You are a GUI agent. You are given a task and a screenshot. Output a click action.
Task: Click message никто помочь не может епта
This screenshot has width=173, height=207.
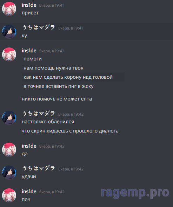[57, 99]
